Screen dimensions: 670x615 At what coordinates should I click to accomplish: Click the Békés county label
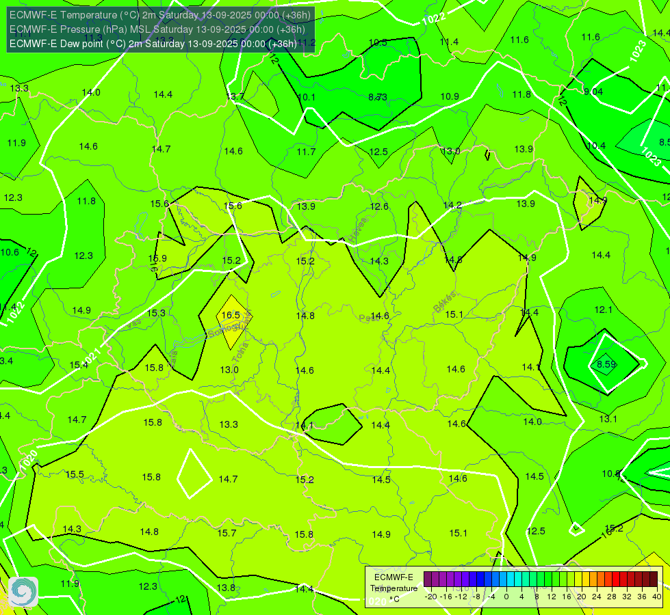pyautogui.click(x=445, y=302)
